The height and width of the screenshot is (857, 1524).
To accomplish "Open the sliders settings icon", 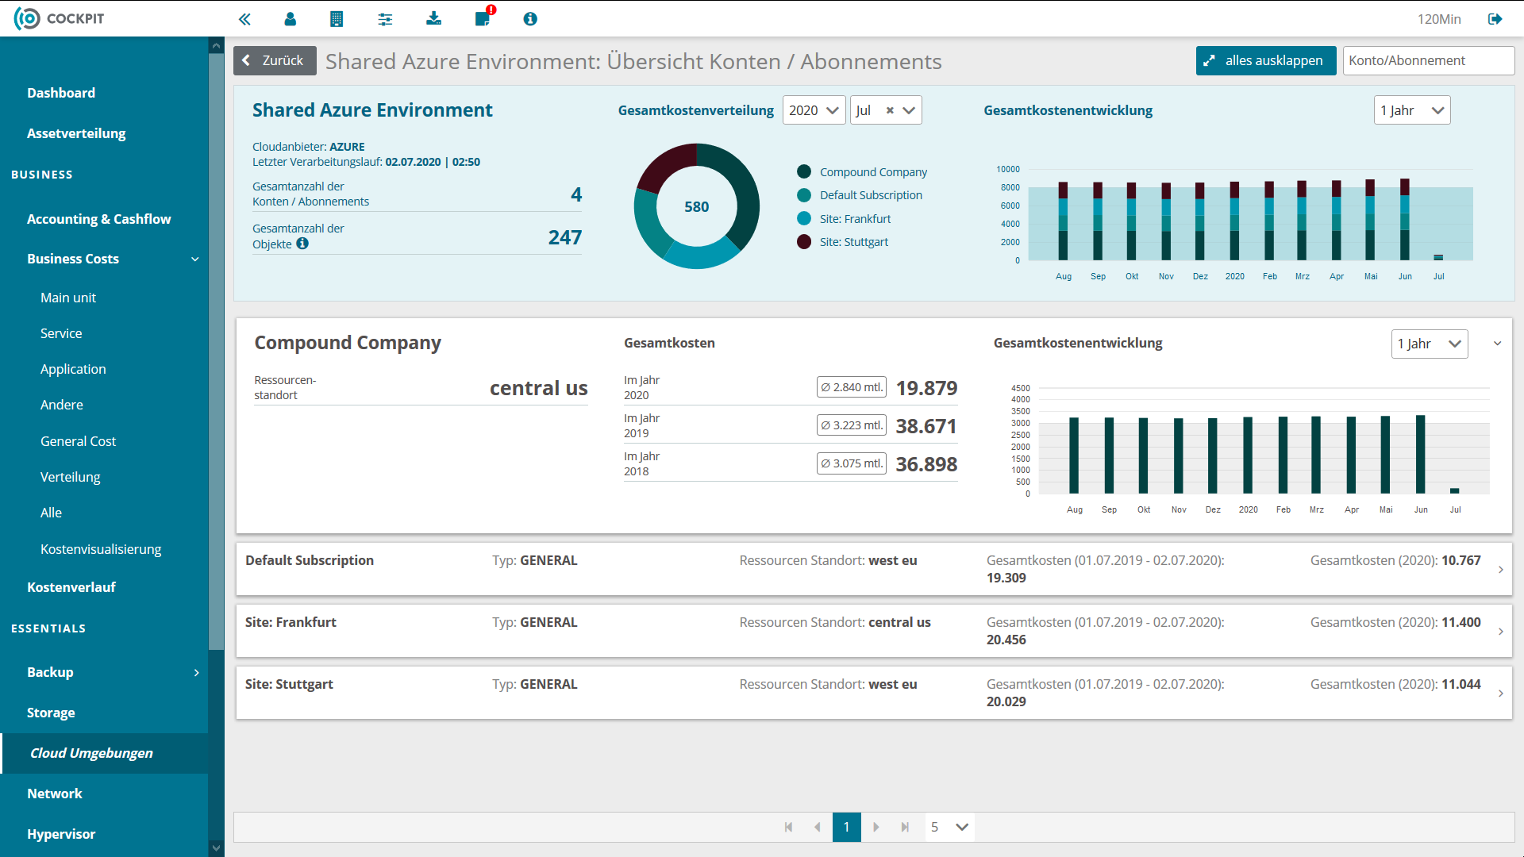I will click(385, 19).
